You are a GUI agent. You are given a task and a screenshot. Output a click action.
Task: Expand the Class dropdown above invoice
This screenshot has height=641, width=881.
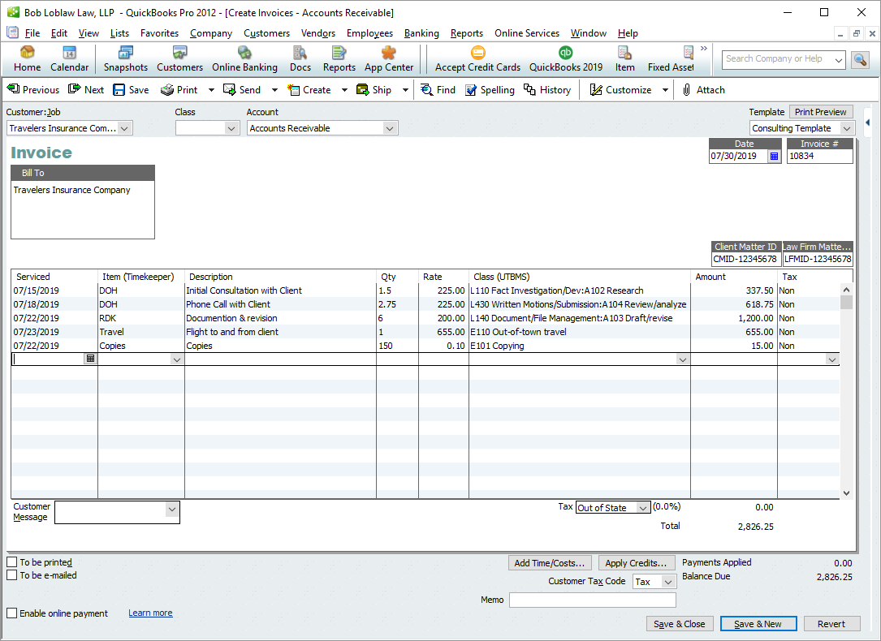click(231, 128)
